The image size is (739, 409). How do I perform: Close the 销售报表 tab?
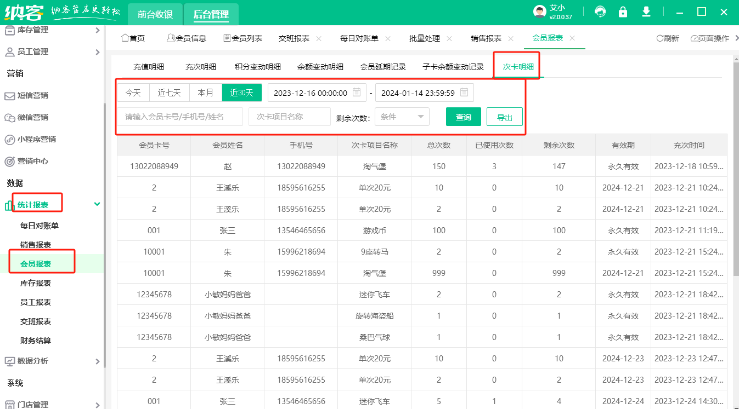pos(511,38)
